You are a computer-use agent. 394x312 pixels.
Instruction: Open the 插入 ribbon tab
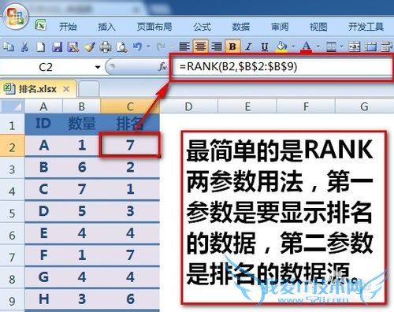(106, 27)
